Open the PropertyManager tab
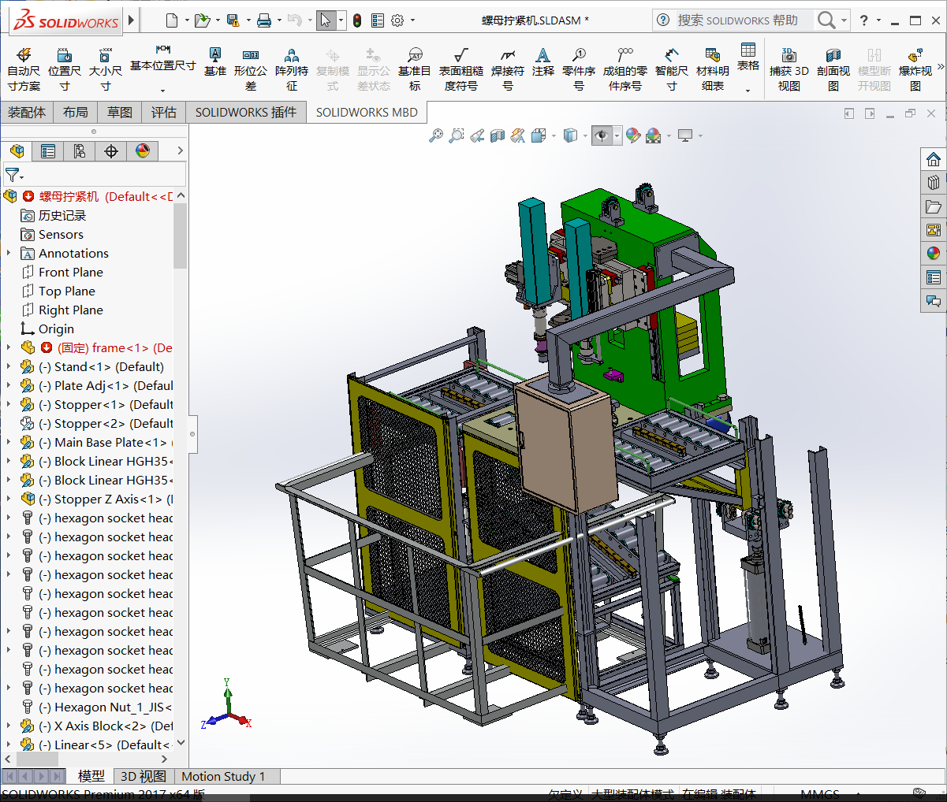 (48, 150)
